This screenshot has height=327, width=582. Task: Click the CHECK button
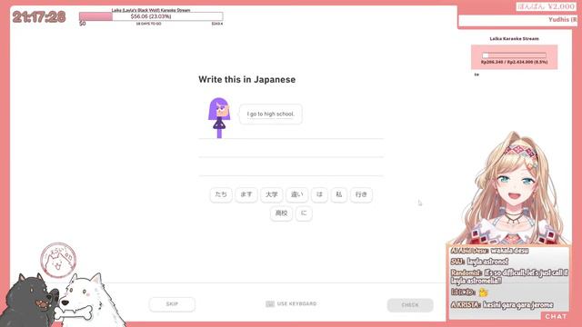tap(410, 305)
